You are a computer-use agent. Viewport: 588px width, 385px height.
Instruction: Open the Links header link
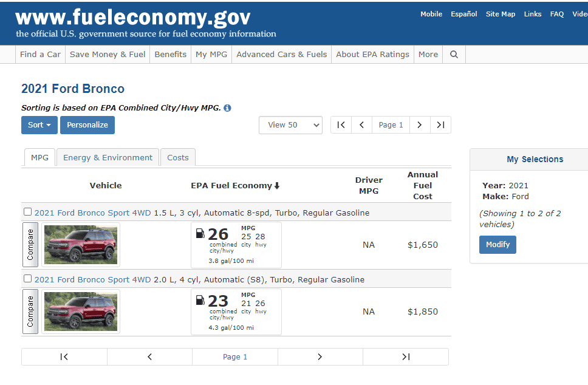533,14
